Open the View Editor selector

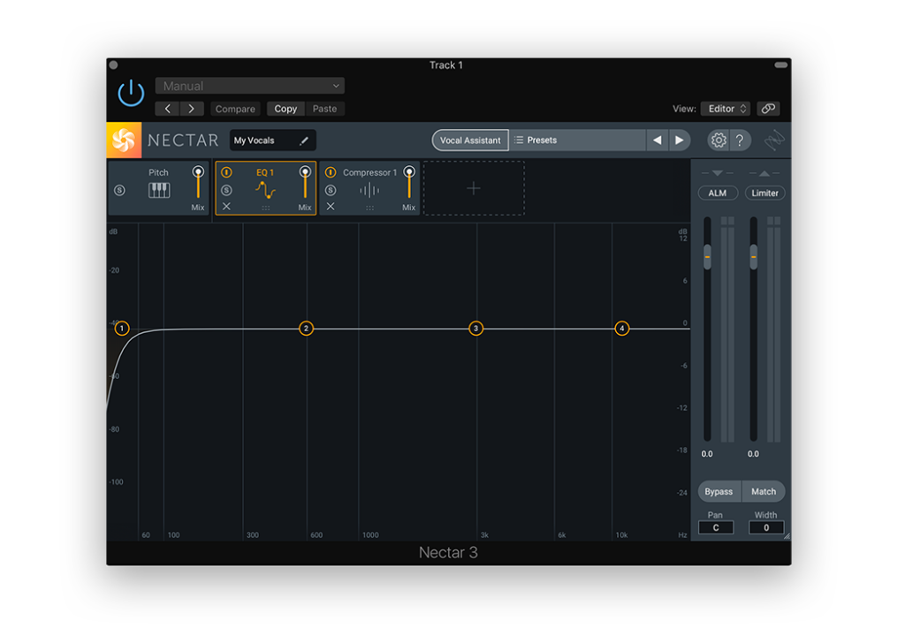[725, 108]
